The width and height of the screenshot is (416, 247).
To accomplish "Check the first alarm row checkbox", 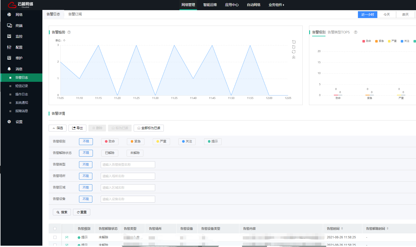I will 55,237.
